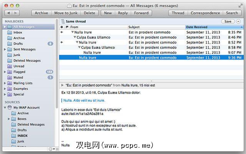
Task: Sort messages by From column
Action: point(98,27)
